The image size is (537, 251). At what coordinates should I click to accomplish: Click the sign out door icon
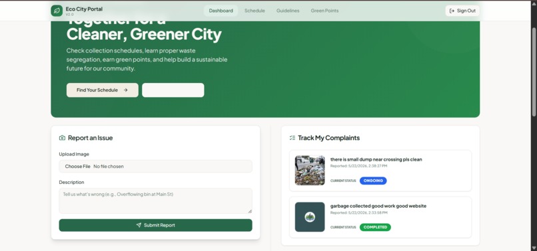pyautogui.click(x=452, y=11)
